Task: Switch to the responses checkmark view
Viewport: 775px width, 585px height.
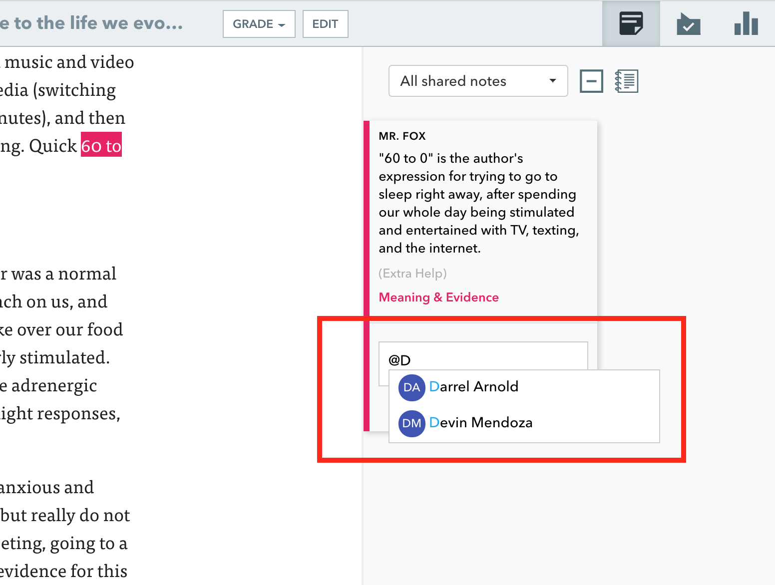Action: 689,23
